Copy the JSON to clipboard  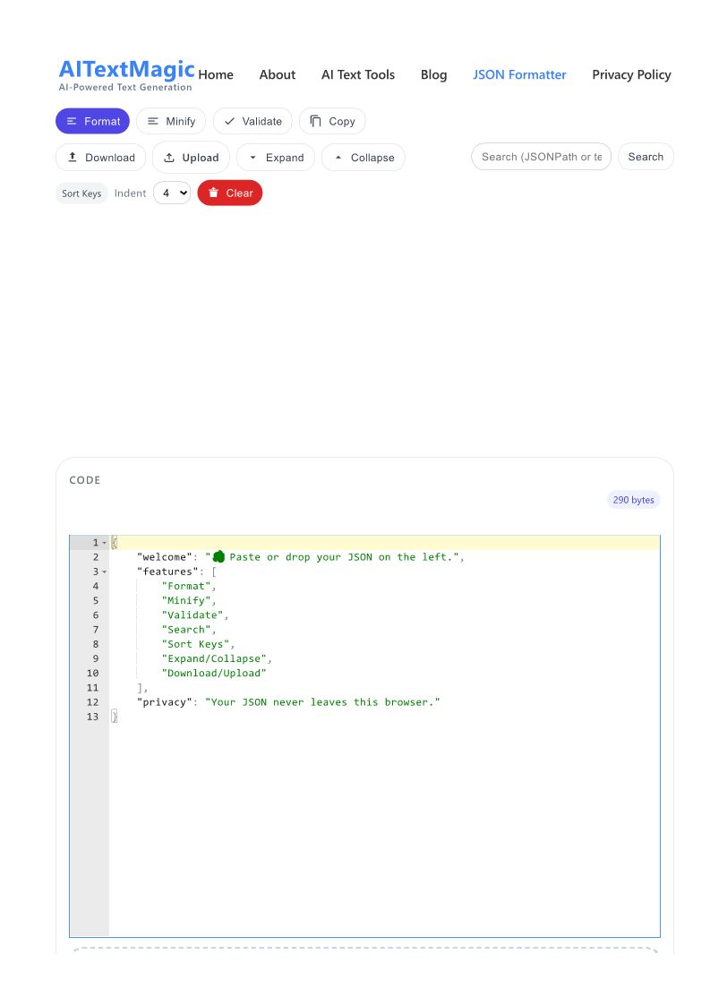point(332,122)
